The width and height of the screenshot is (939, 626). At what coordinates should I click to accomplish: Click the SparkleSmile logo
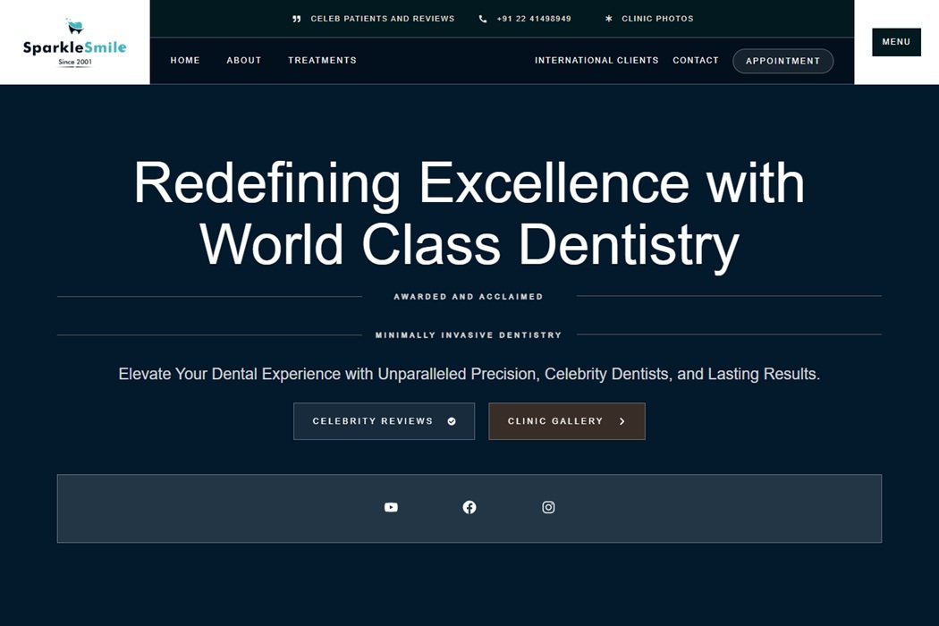[75, 42]
